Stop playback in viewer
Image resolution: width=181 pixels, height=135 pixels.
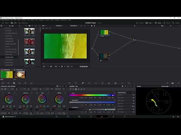62,67
